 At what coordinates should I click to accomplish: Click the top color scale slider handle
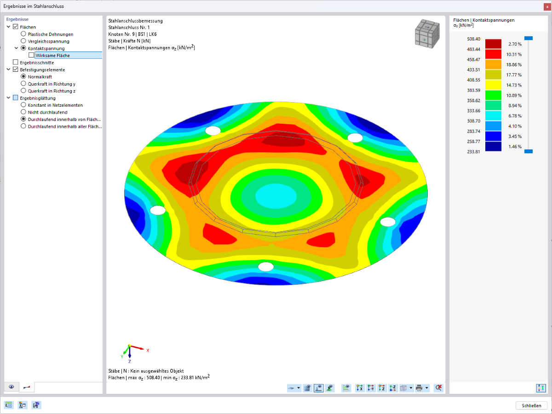[529, 38]
